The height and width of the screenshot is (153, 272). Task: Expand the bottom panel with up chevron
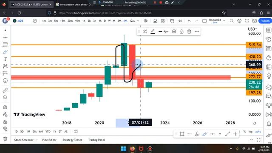click(251, 140)
